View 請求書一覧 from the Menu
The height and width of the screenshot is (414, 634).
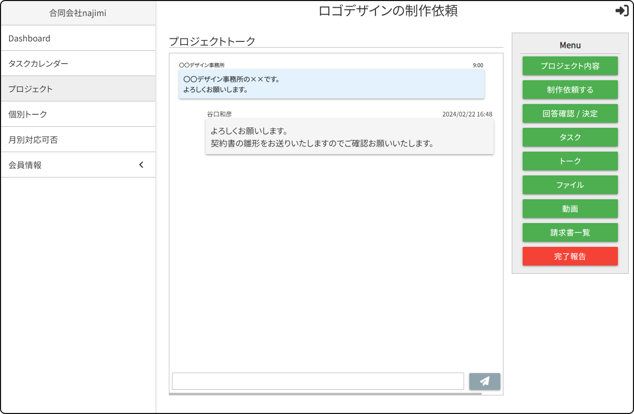click(570, 233)
